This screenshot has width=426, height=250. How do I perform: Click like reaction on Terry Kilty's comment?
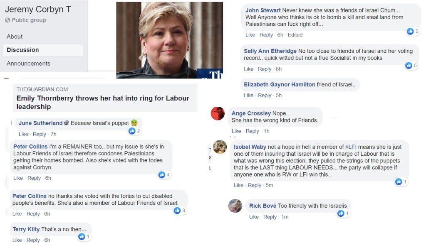pos(82,237)
